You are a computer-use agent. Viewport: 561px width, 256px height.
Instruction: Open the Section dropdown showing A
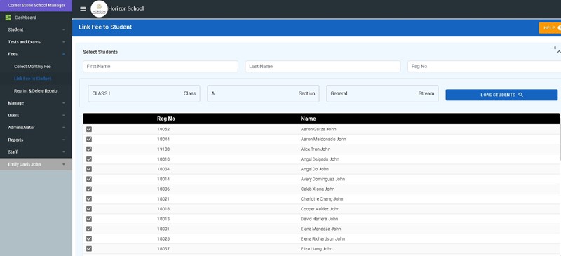click(x=263, y=93)
